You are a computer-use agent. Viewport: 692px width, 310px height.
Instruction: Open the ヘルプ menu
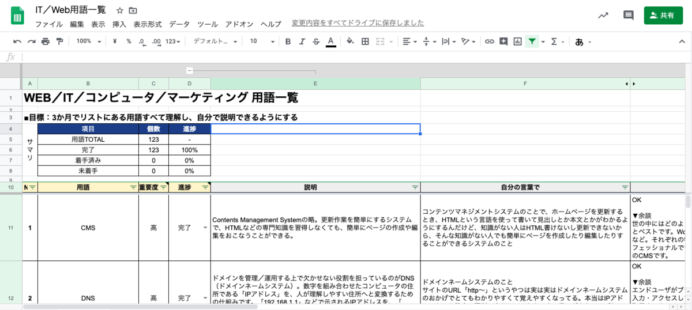coord(271,24)
